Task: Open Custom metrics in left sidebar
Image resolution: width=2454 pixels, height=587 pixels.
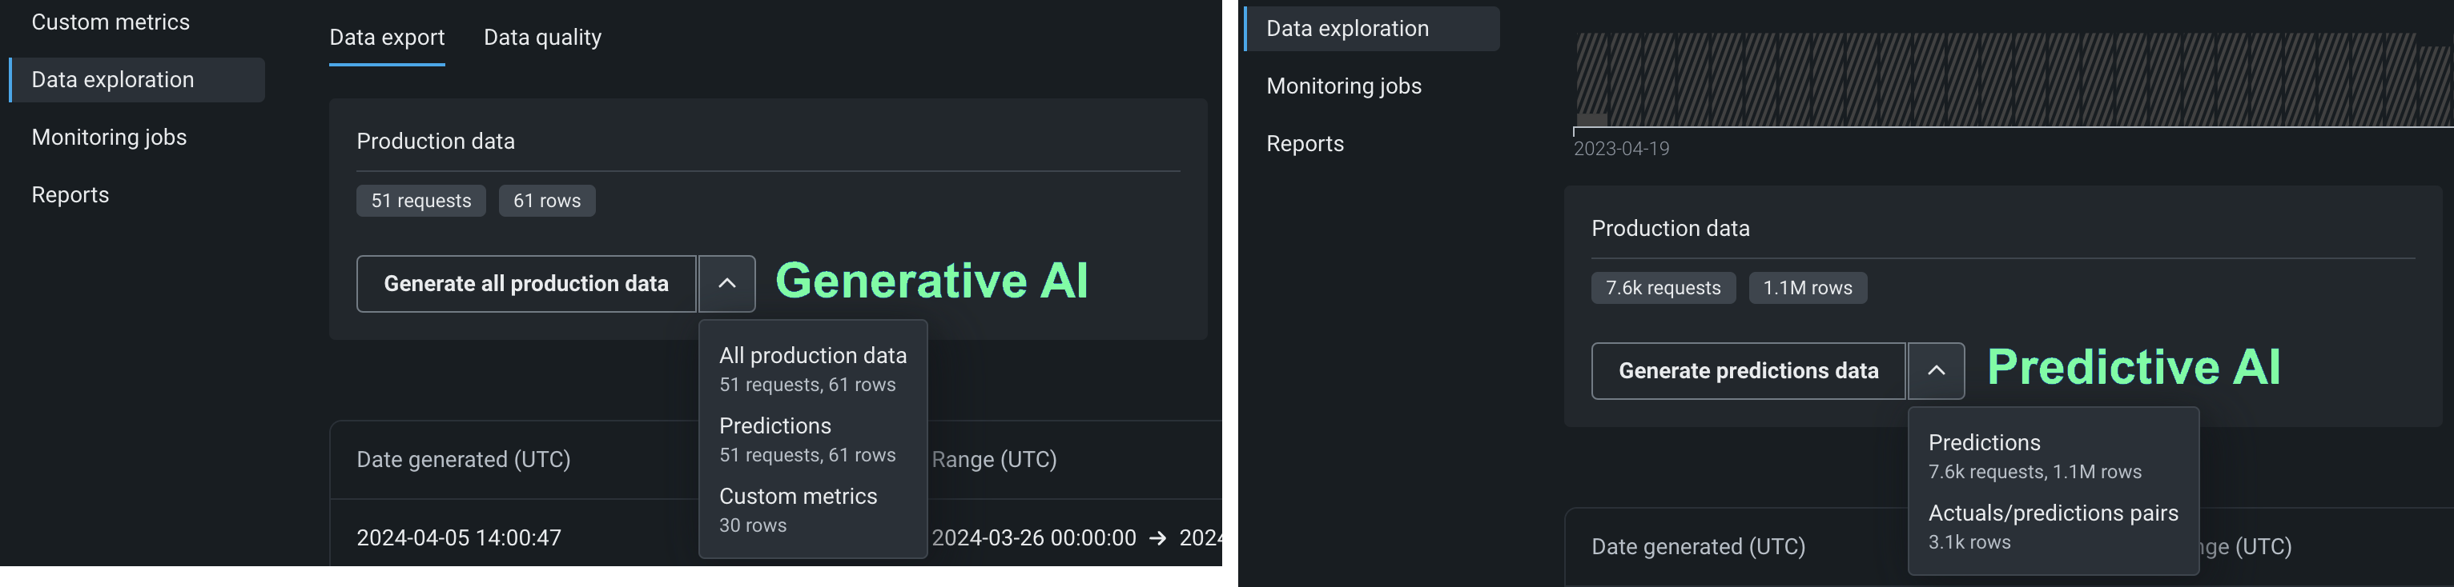Action: [111, 22]
